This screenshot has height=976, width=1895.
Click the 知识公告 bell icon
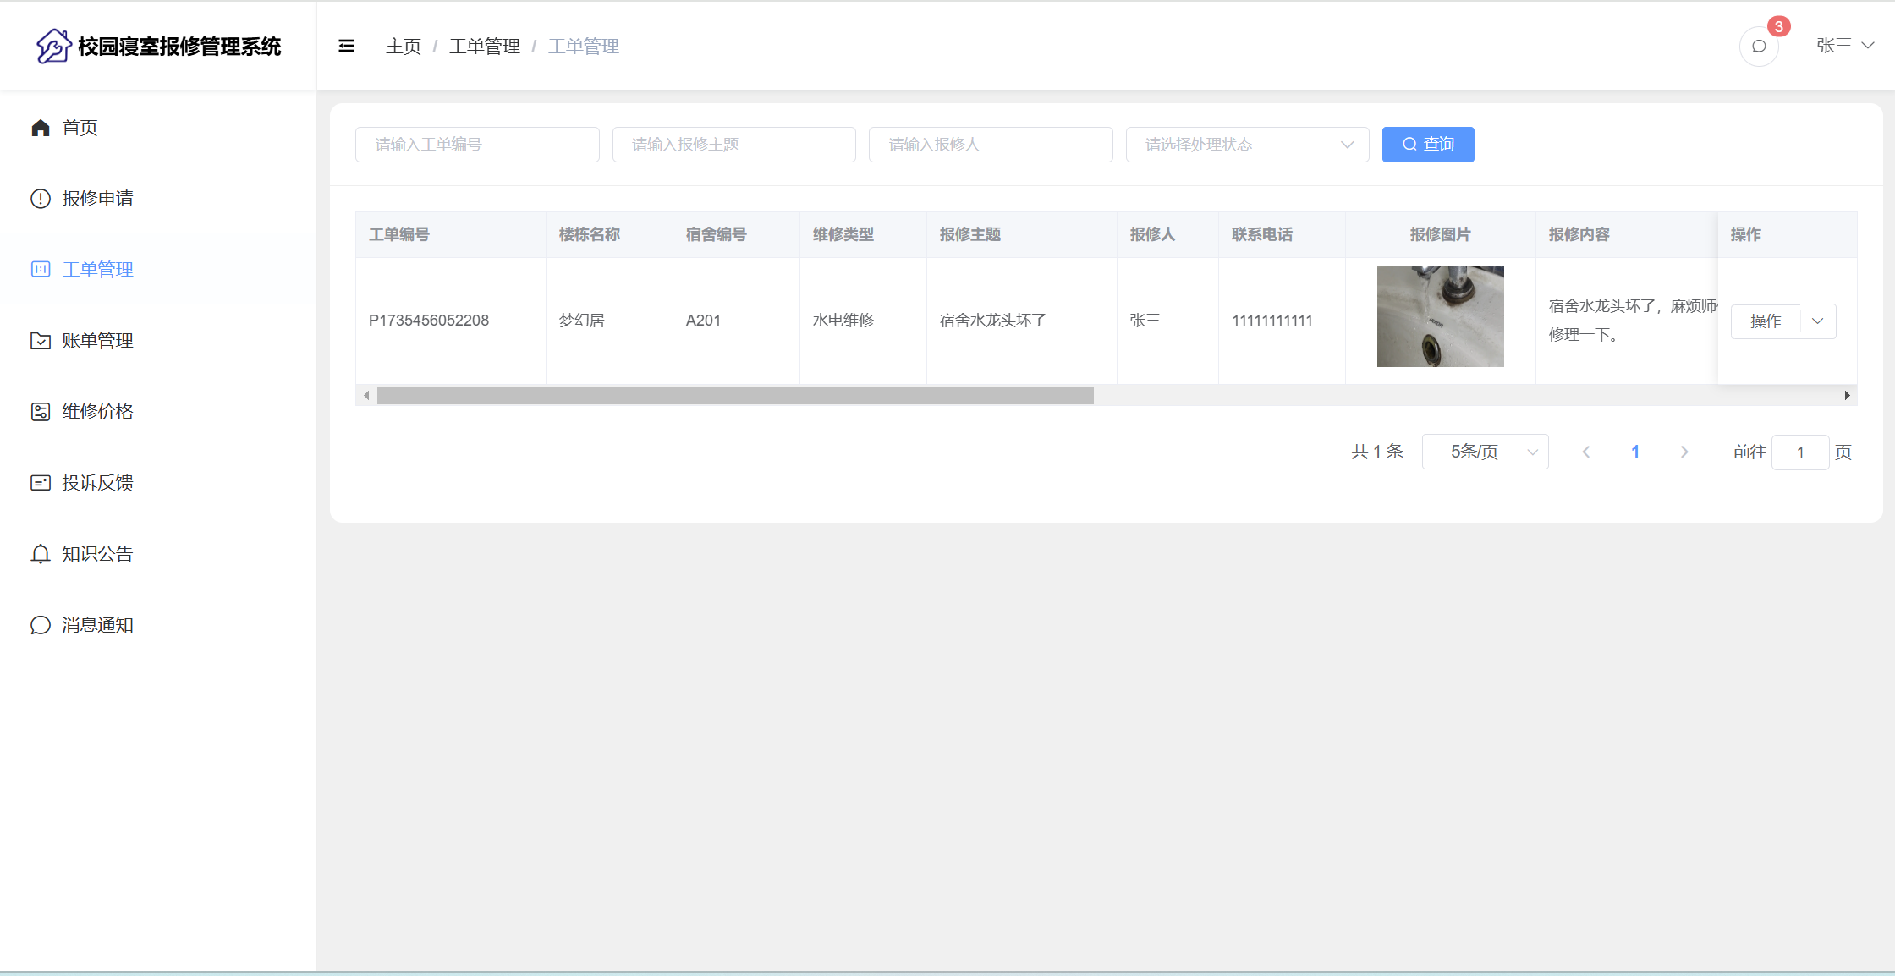tap(41, 554)
